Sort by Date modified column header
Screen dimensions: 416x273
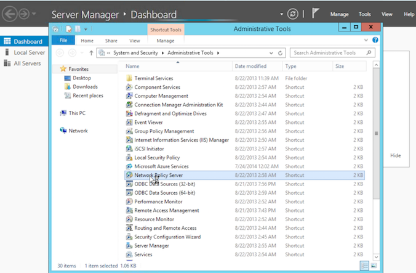click(x=257, y=66)
